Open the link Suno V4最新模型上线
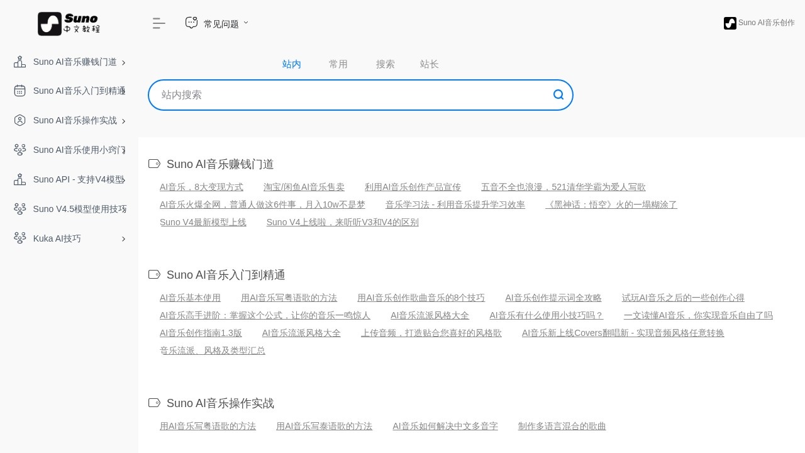 point(203,222)
